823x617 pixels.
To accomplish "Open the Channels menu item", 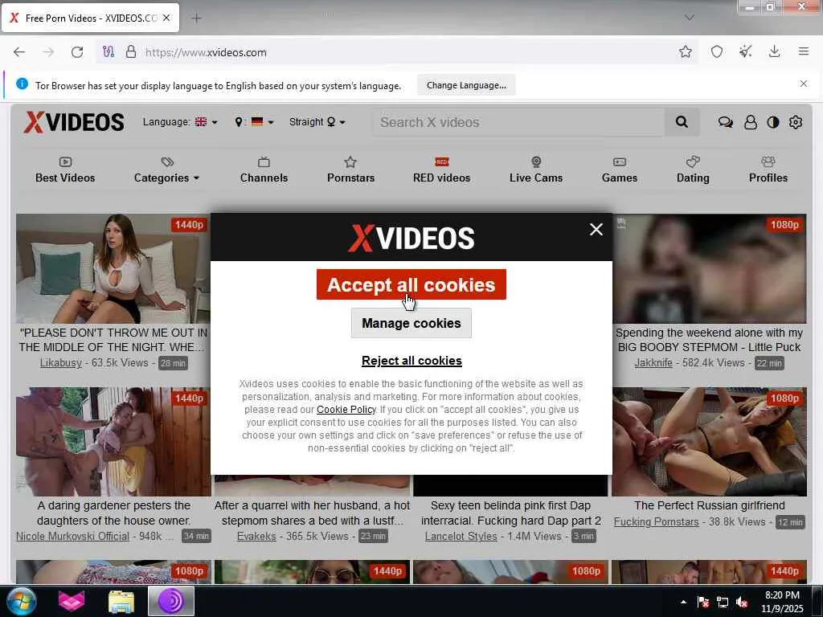I will point(264,170).
